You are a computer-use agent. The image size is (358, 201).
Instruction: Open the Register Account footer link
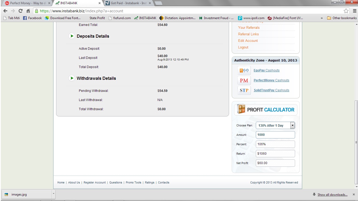tap(95, 182)
